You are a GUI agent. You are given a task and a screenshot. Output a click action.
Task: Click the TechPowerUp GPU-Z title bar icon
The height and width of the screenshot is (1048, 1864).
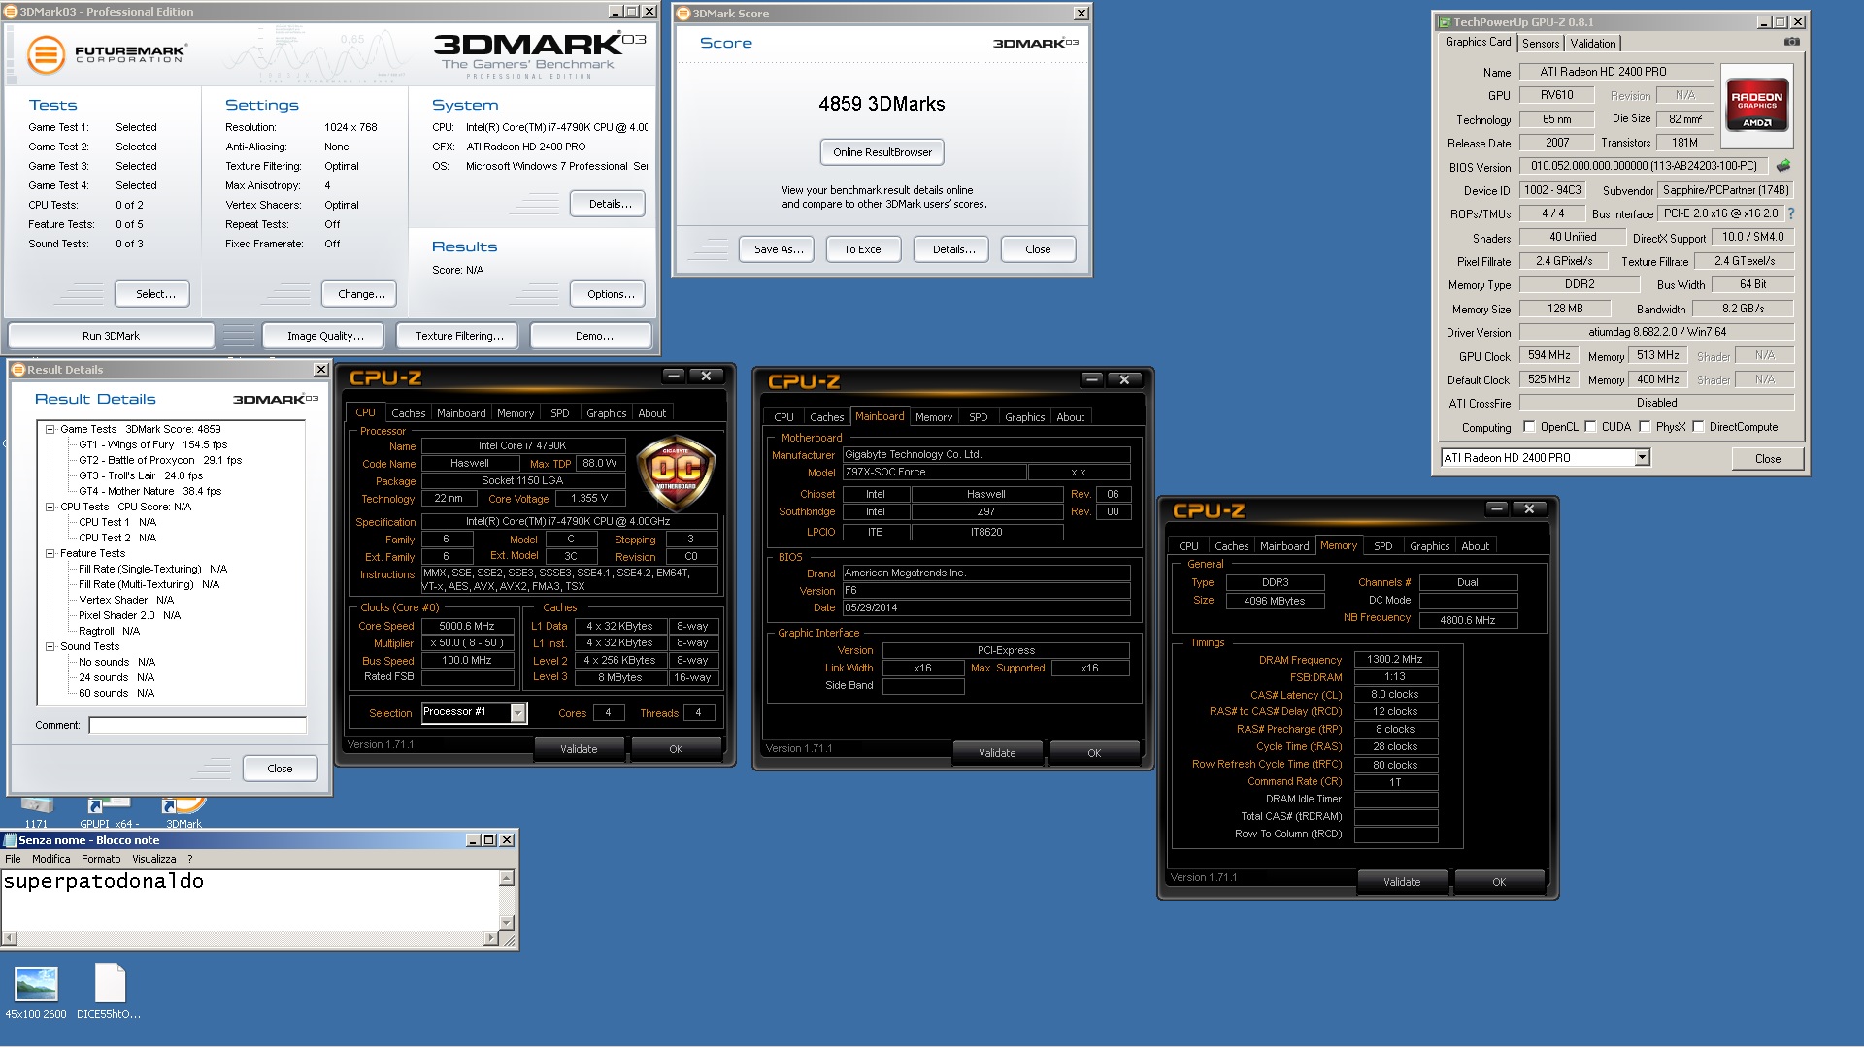pos(1445,21)
